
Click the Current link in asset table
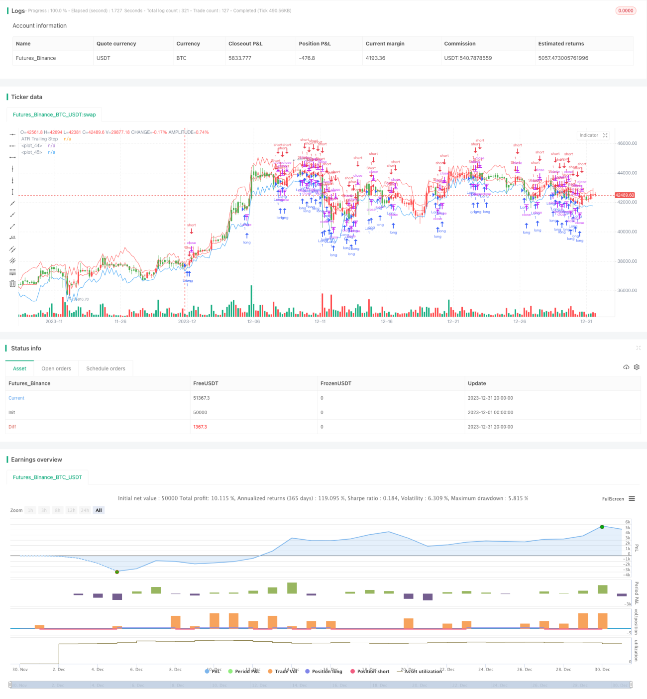point(16,398)
